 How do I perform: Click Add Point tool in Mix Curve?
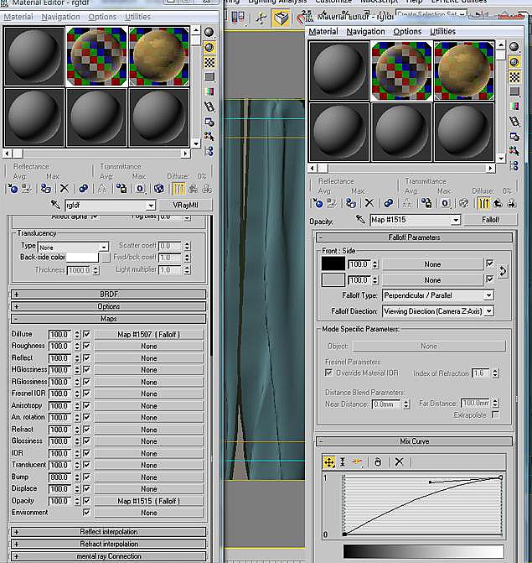358,461
